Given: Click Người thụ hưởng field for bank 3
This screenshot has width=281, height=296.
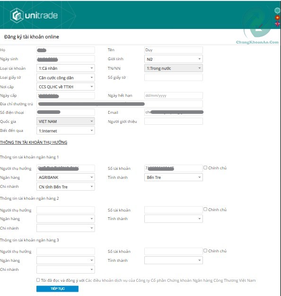Looking at the screenshot, I should click(x=66, y=251).
